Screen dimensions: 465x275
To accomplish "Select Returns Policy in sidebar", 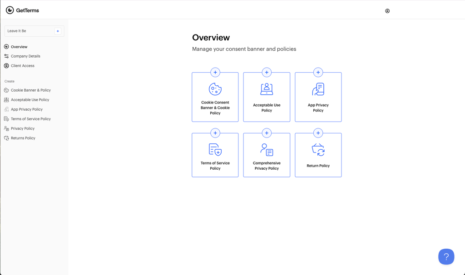I will click(23, 138).
